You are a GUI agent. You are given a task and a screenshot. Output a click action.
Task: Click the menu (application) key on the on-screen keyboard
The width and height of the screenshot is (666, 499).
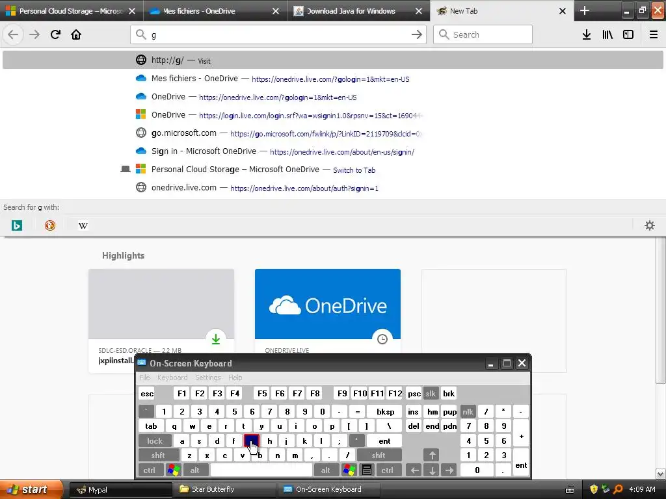click(x=367, y=470)
